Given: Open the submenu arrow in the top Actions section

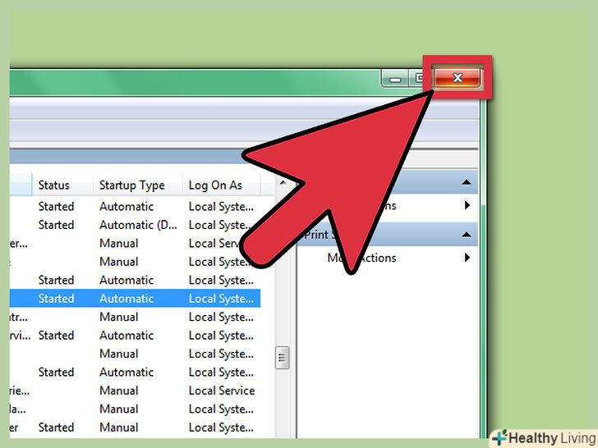Looking at the screenshot, I should point(467,206).
